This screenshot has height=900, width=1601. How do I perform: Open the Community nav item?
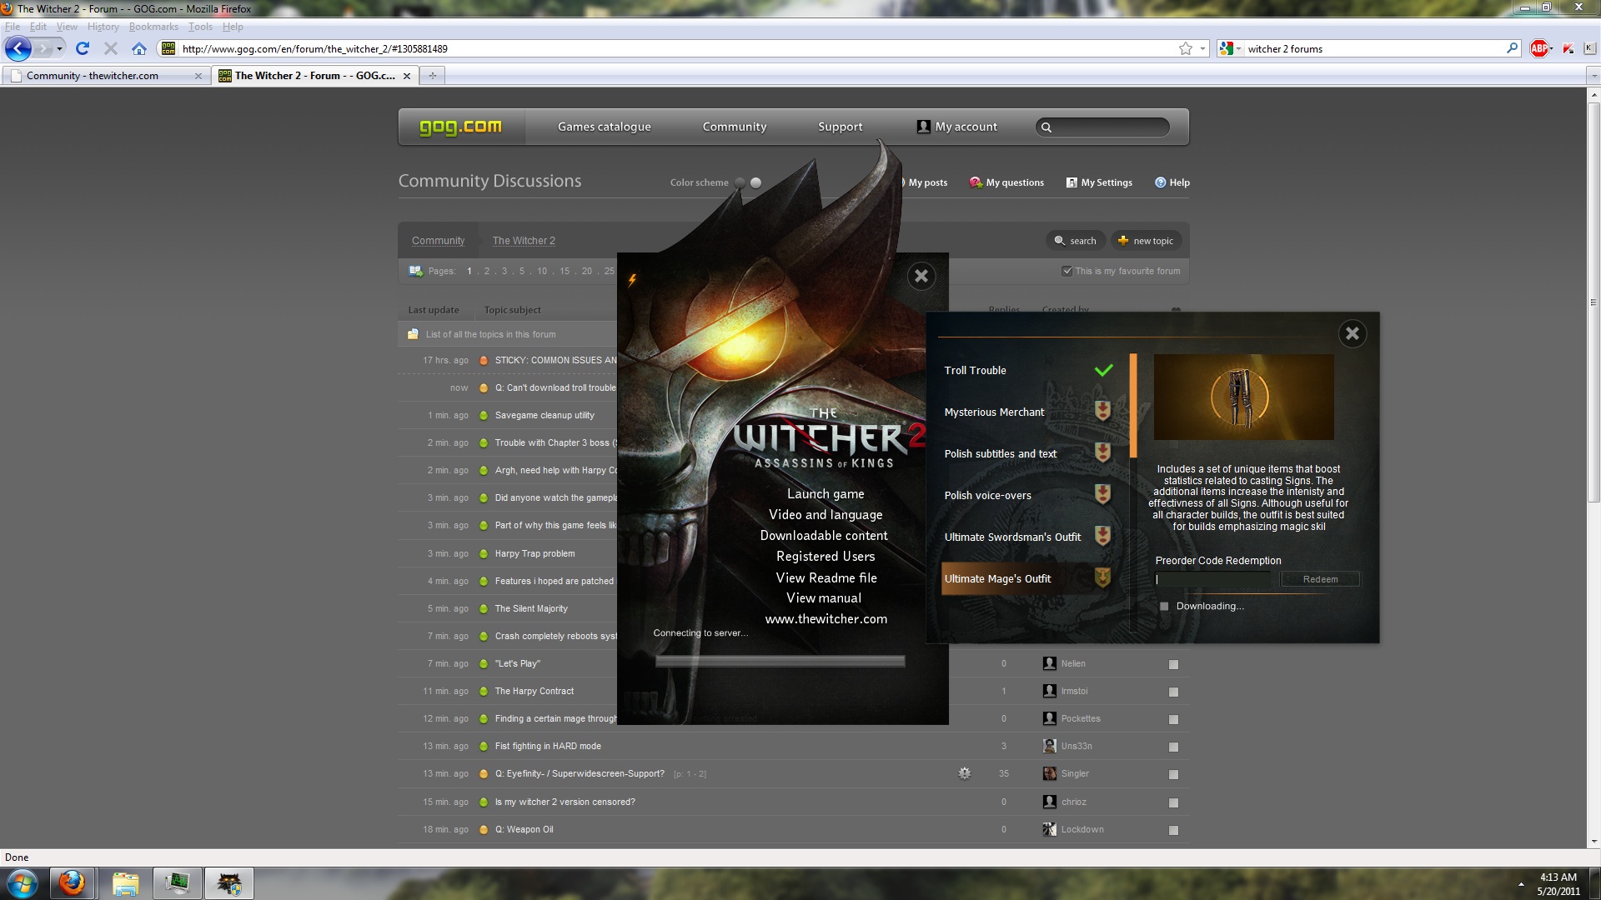point(734,127)
